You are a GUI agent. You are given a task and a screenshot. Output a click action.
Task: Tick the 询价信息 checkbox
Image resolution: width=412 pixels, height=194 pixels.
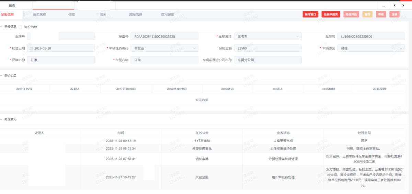[x=20, y=27]
